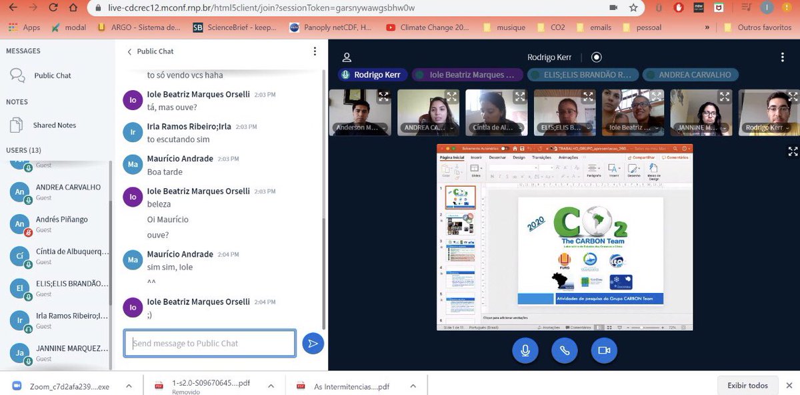The image size is (800, 395).
Task: Click the camera permission icon in address bar
Action: (x=613, y=8)
